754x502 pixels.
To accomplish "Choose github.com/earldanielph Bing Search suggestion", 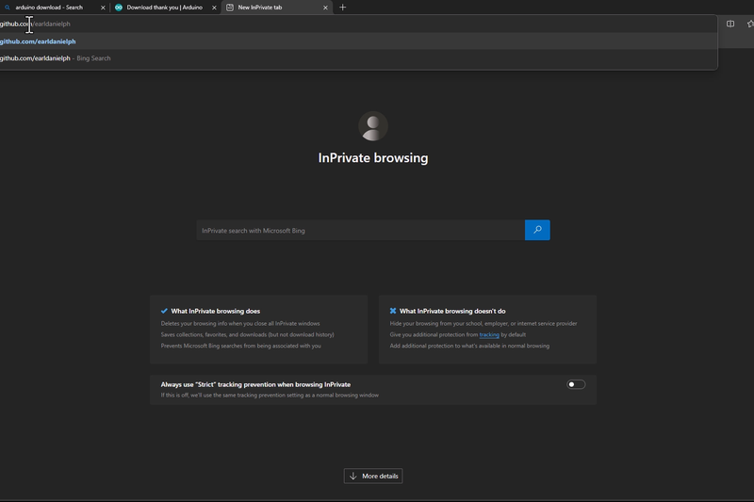I will [x=358, y=58].
